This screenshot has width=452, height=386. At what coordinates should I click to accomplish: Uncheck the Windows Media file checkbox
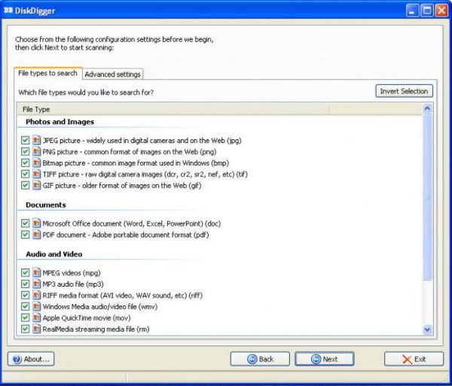coord(25,306)
